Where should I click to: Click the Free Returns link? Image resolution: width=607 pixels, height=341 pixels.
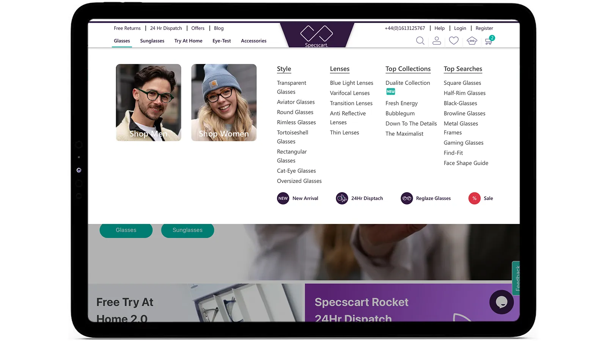(x=127, y=28)
